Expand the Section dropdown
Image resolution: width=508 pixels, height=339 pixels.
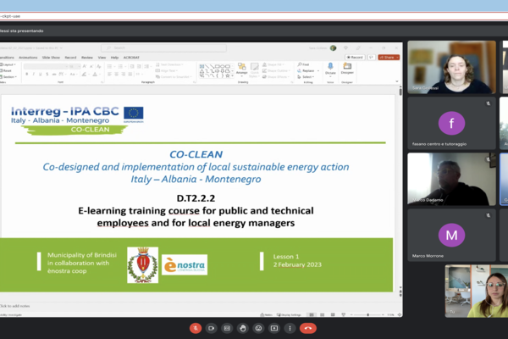pyautogui.click(x=9, y=77)
